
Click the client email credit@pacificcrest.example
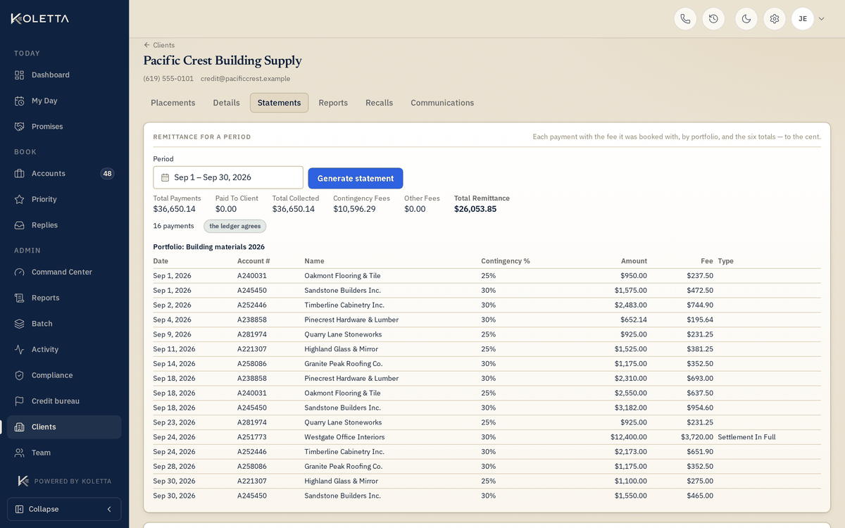(x=245, y=79)
